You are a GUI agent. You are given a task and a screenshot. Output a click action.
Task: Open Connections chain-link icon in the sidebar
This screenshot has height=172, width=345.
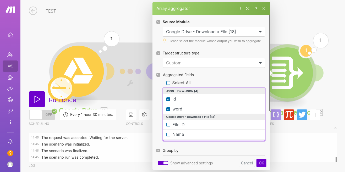click(10, 89)
